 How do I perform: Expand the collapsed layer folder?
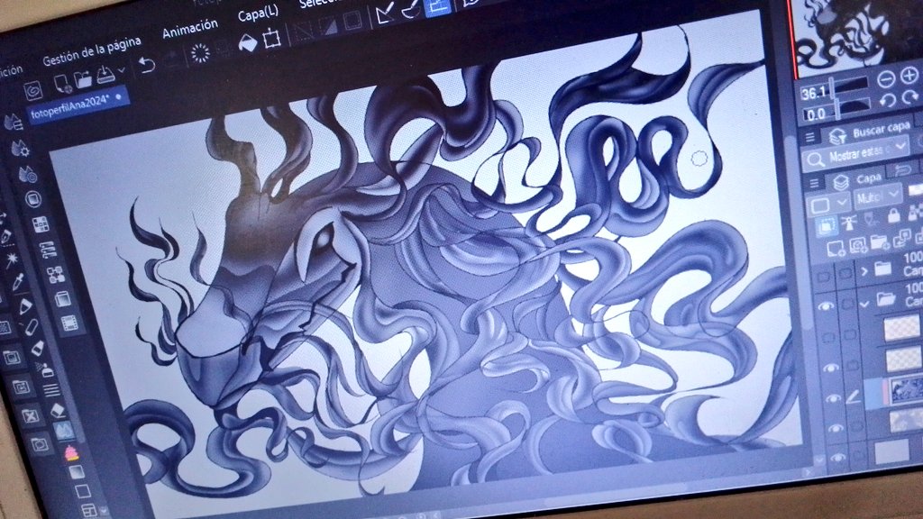tap(864, 270)
